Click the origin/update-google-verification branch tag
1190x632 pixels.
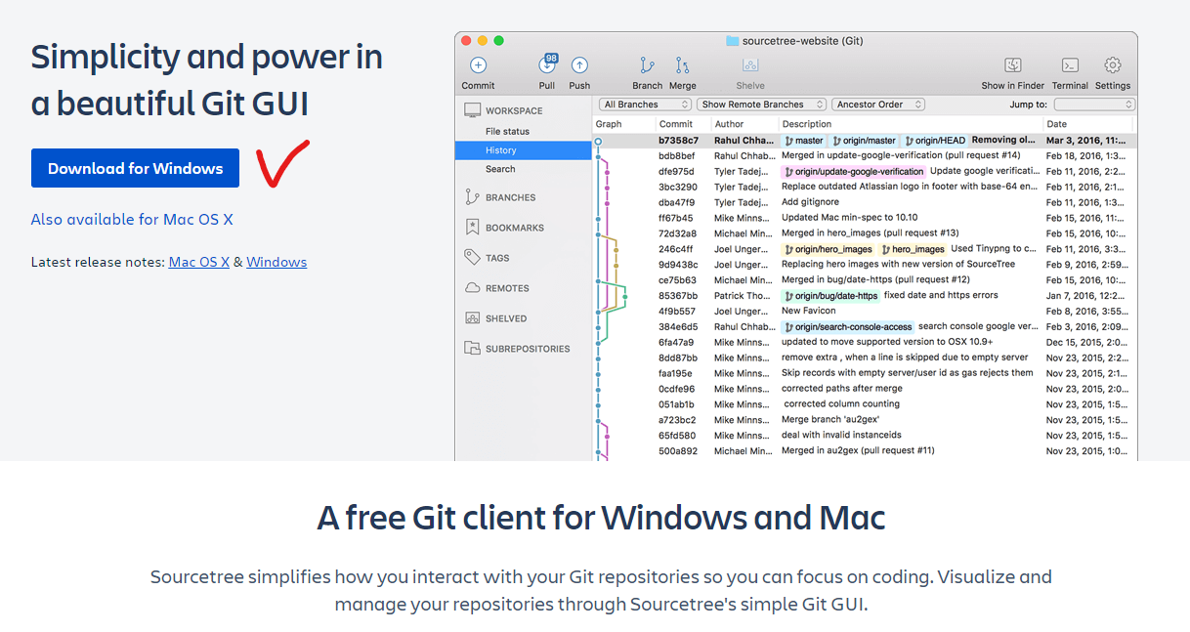pyautogui.click(x=853, y=171)
